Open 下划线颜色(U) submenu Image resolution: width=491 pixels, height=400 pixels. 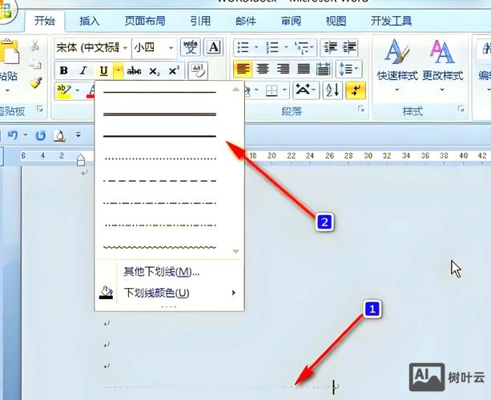pos(169,293)
